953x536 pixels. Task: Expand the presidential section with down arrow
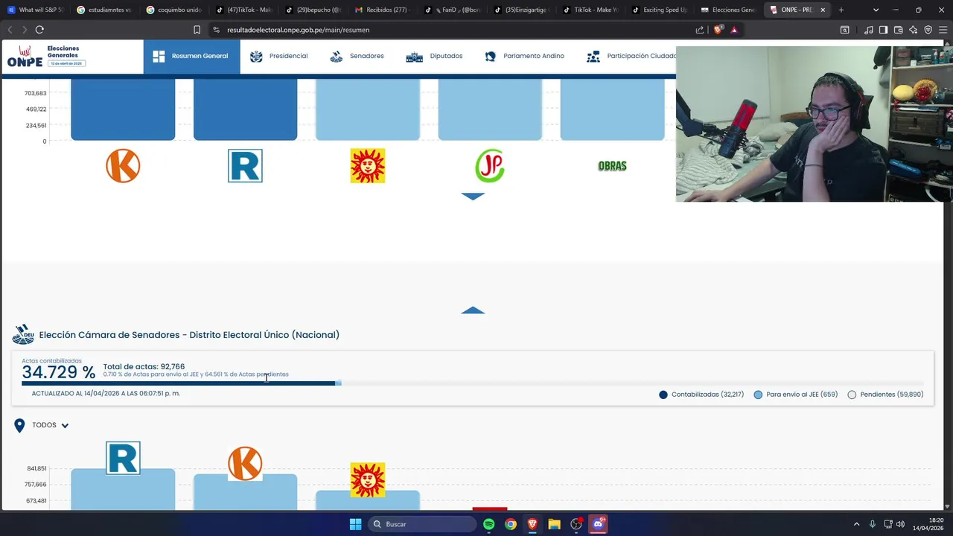tap(473, 197)
